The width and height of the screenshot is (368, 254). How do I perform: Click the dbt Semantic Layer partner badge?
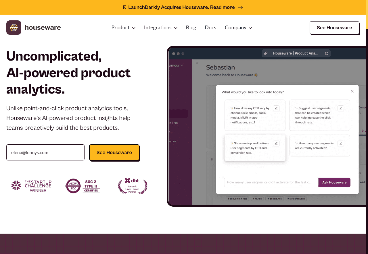(133, 186)
